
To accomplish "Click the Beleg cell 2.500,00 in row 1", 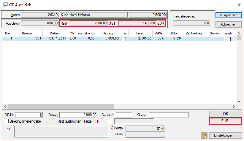I will tap(140, 38).
